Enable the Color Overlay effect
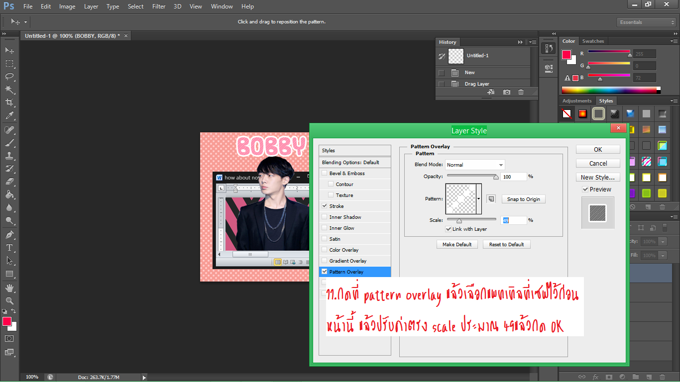 pos(325,250)
